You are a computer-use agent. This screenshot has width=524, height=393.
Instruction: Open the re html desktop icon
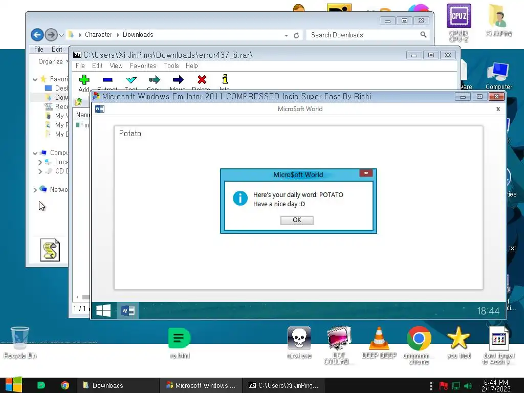click(x=180, y=343)
